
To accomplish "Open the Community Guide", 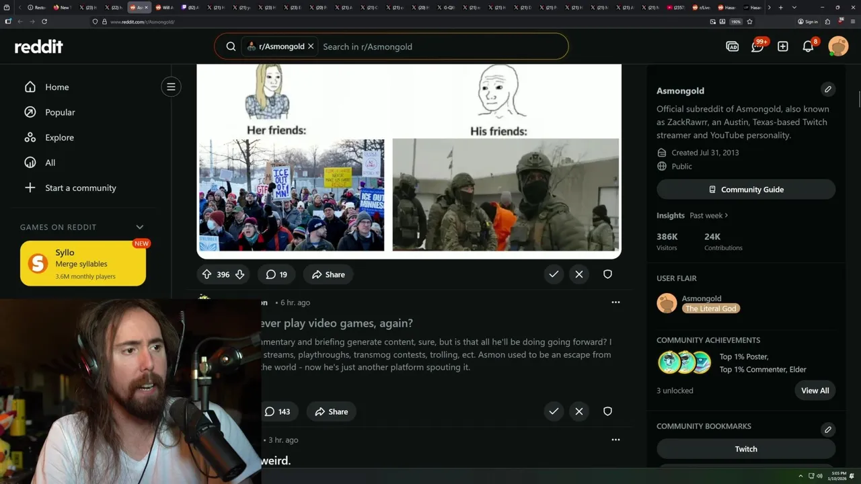I will (746, 190).
